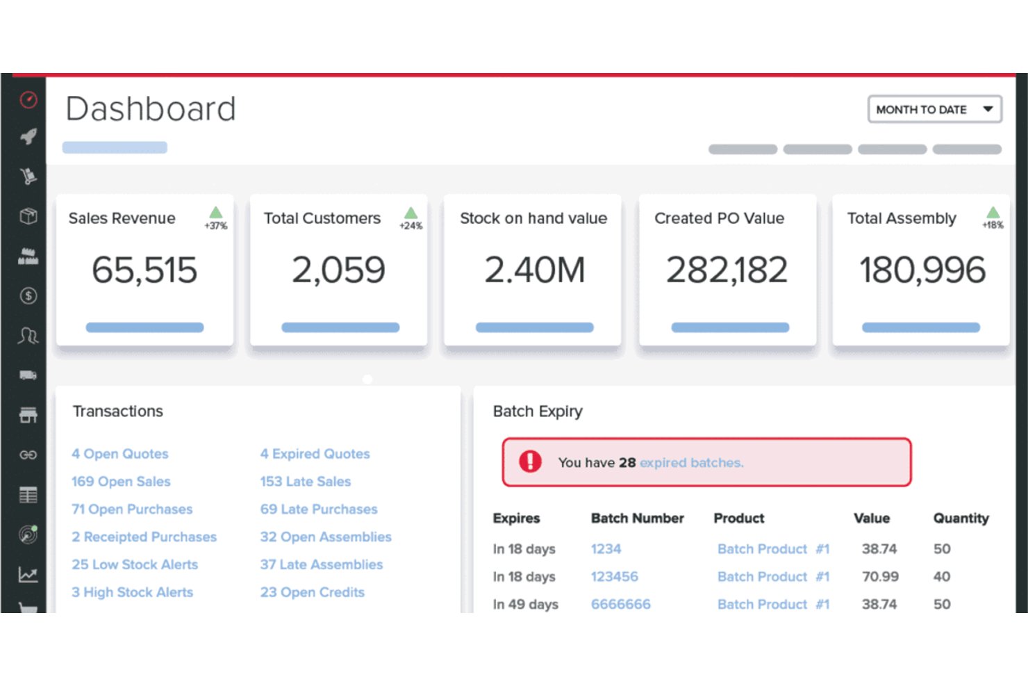Open the box products icon in sidebar

point(28,216)
